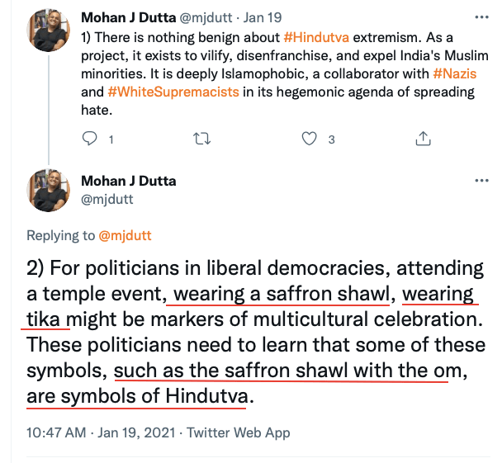Like the first tweet with the heart icon
The height and width of the screenshot is (463, 502).
[310, 139]
